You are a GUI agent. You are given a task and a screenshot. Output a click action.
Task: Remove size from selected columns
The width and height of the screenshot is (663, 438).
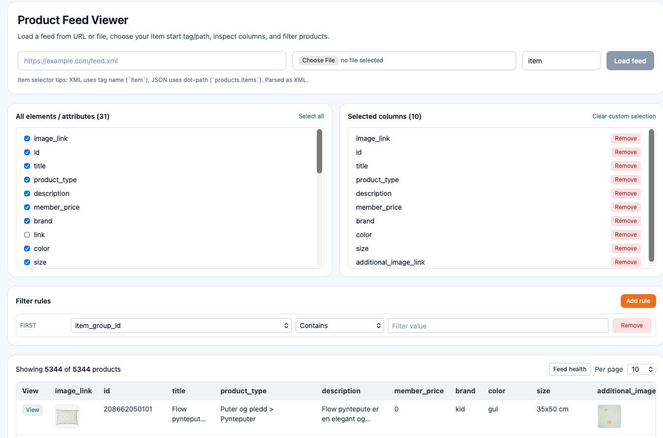[626, 248]
